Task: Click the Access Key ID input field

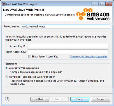Action: coord(68,46)
